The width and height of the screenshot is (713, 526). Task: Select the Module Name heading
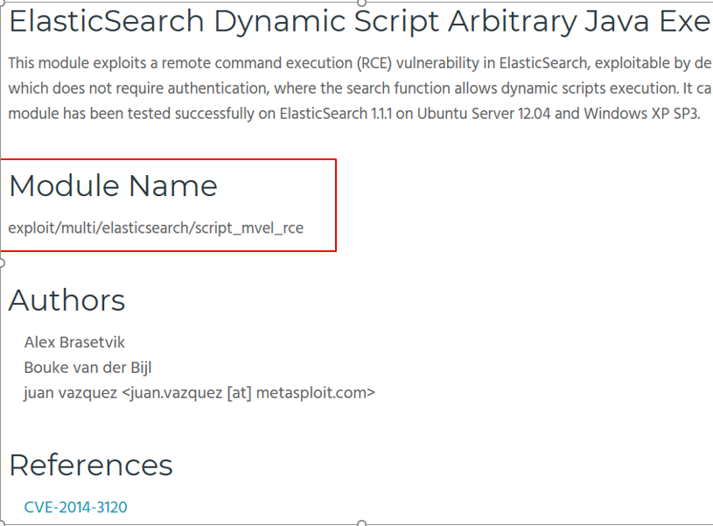pos(113,186)
